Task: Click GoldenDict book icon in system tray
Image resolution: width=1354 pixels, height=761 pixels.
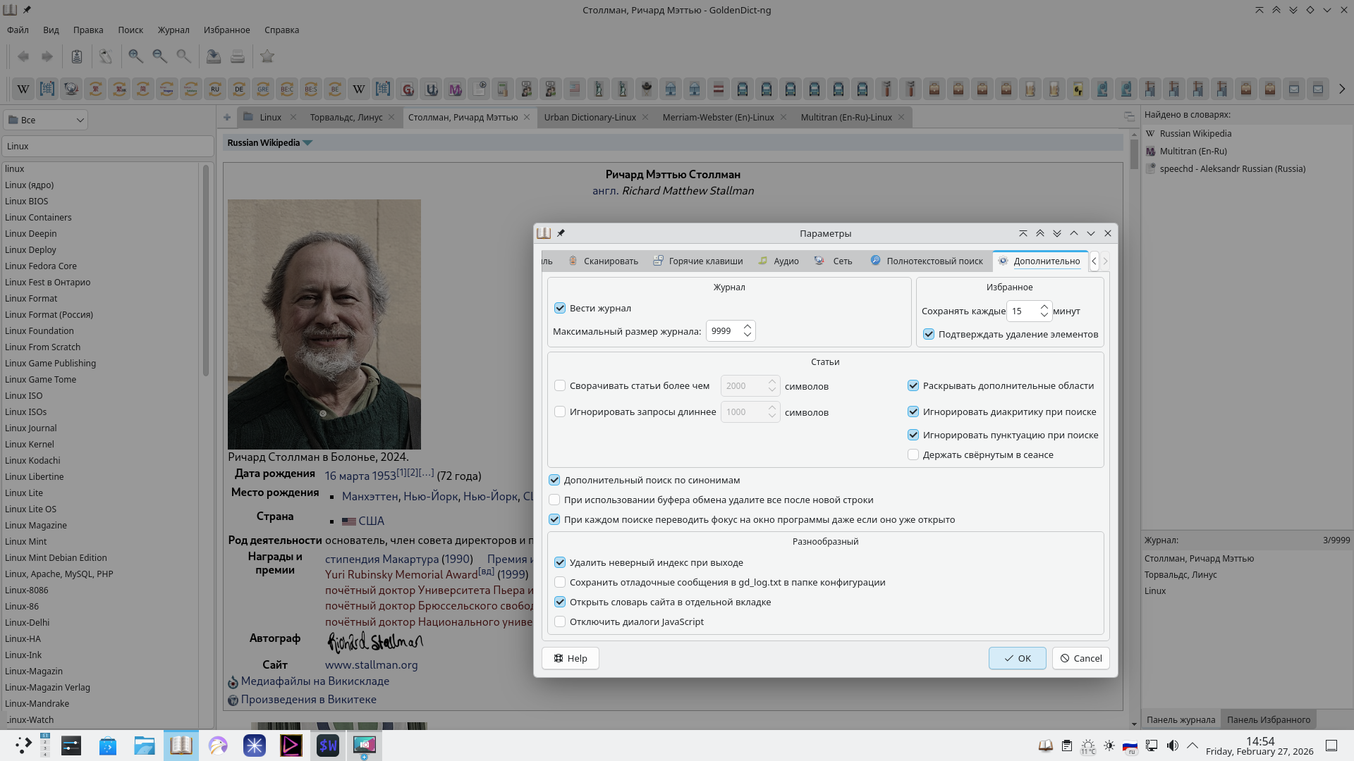Action: coord(1045,745)
